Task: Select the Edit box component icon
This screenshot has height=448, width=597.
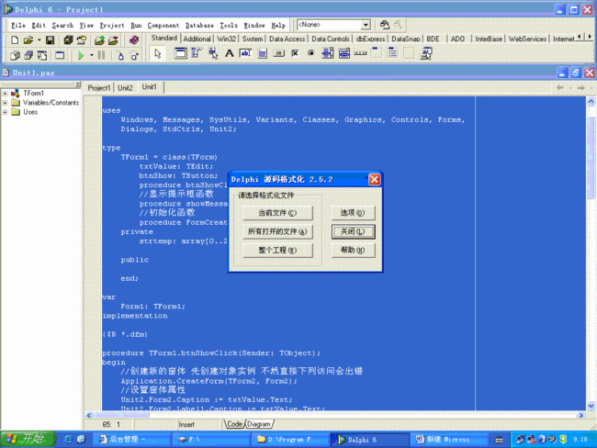Action: point(245,53)
